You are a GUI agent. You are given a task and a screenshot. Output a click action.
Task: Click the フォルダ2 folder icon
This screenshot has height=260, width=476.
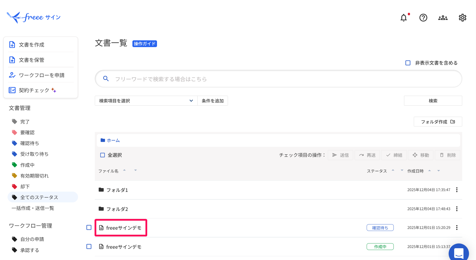coord(101,209)
